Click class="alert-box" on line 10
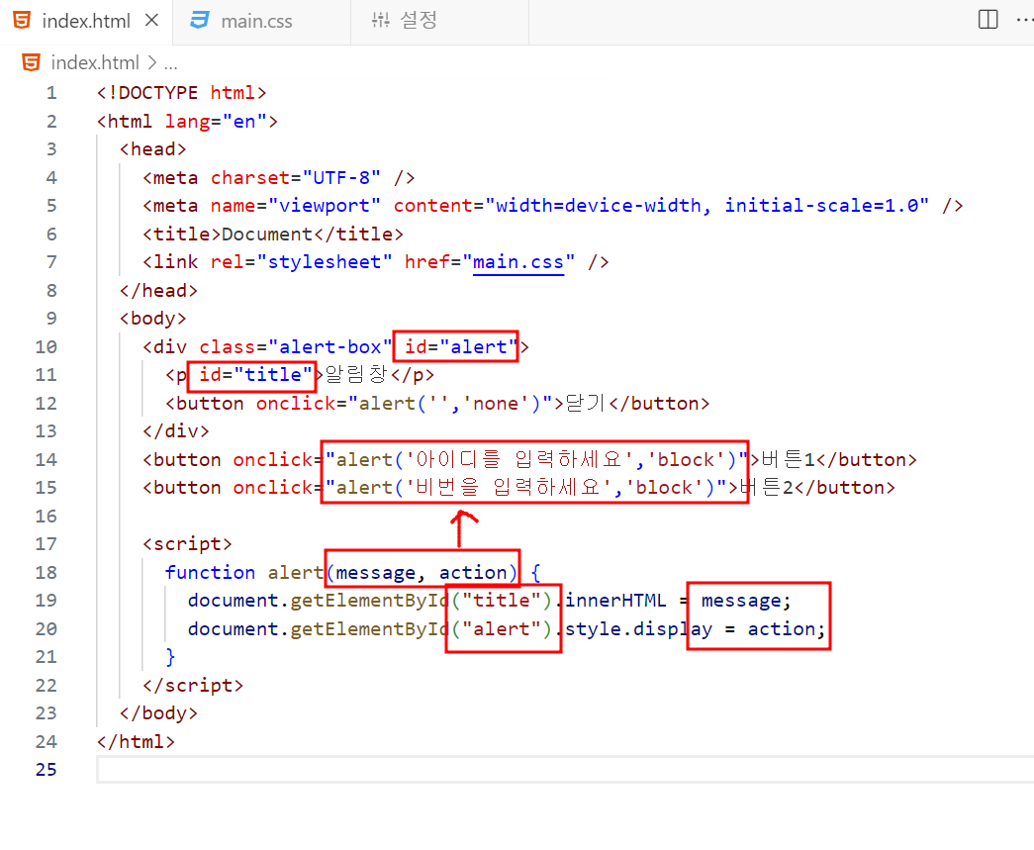This screenshot has height=850, width=1034. (x=296, y=347)
